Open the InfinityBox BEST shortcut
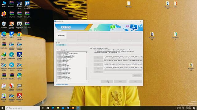This screenshot has width=197, height=110. pos(19,5)
